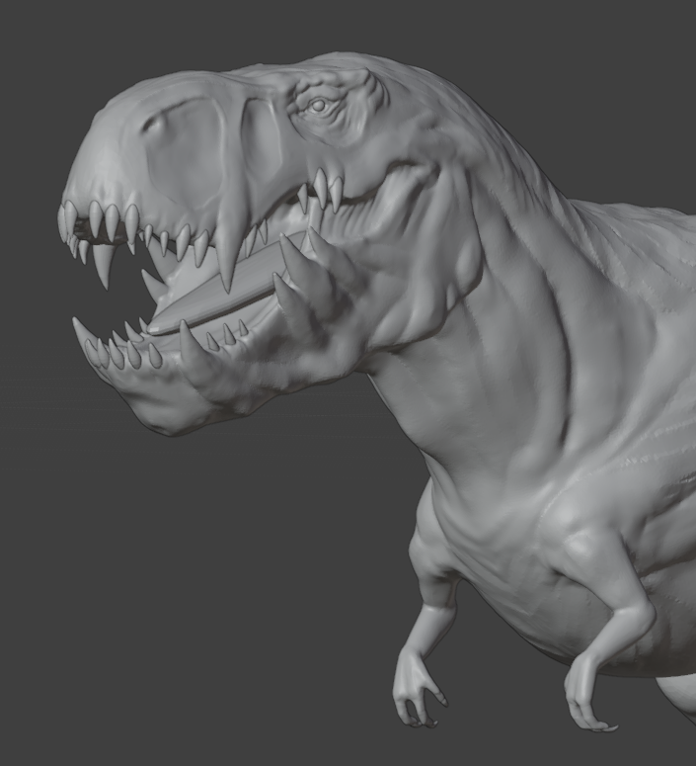Click the dinosaur model's eye
The height and width of the screenshot is (766, 696).
tap(318, 106)
